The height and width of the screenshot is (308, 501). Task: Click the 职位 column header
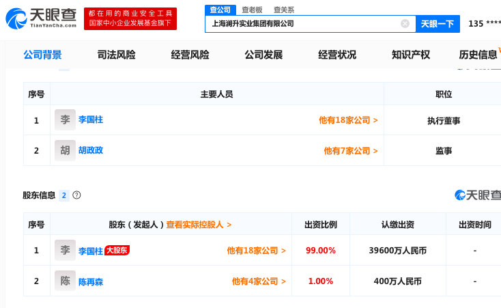444,94
